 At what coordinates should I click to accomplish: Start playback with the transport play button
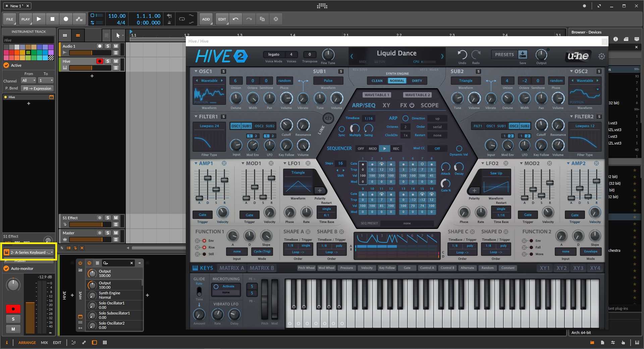click(39, 19)
